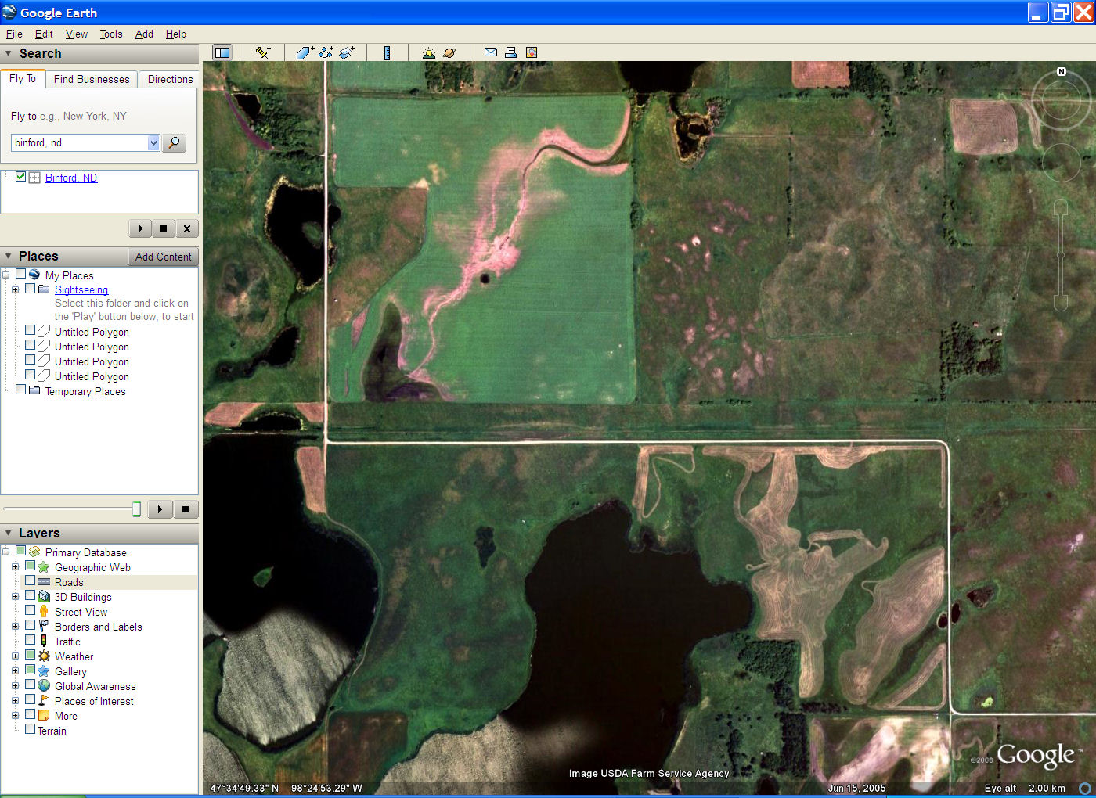This screenshot has width=1096, height=798.
Task: Select the Add Polygon tool
Action: click(305, 52)
